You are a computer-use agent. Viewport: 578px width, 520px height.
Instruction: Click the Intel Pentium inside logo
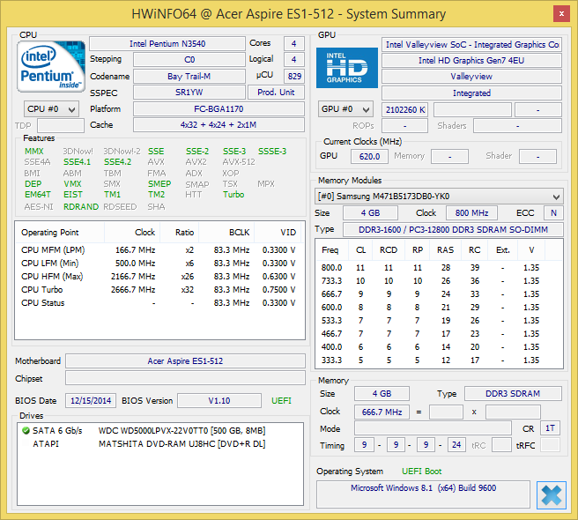pyautogui.click(x=51, y=68)
